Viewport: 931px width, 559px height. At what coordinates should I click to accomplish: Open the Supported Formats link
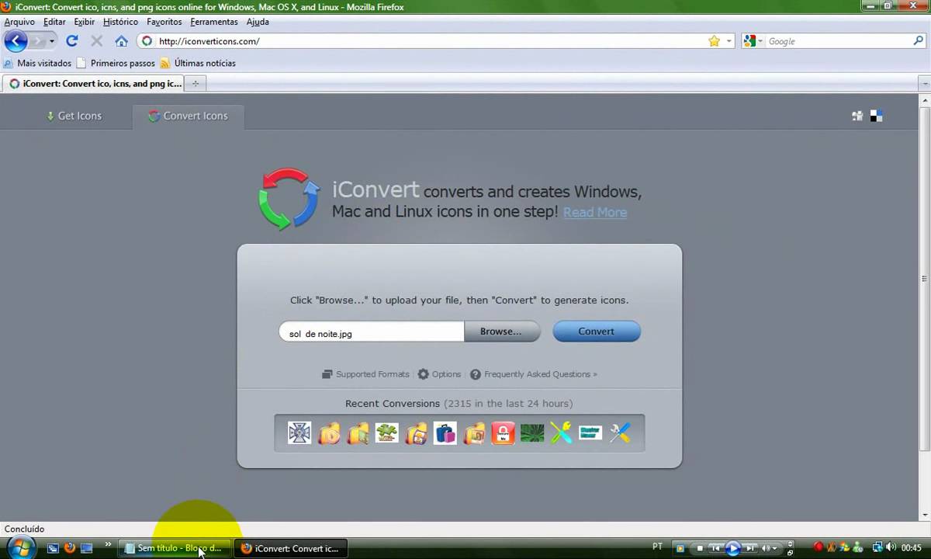365,374
